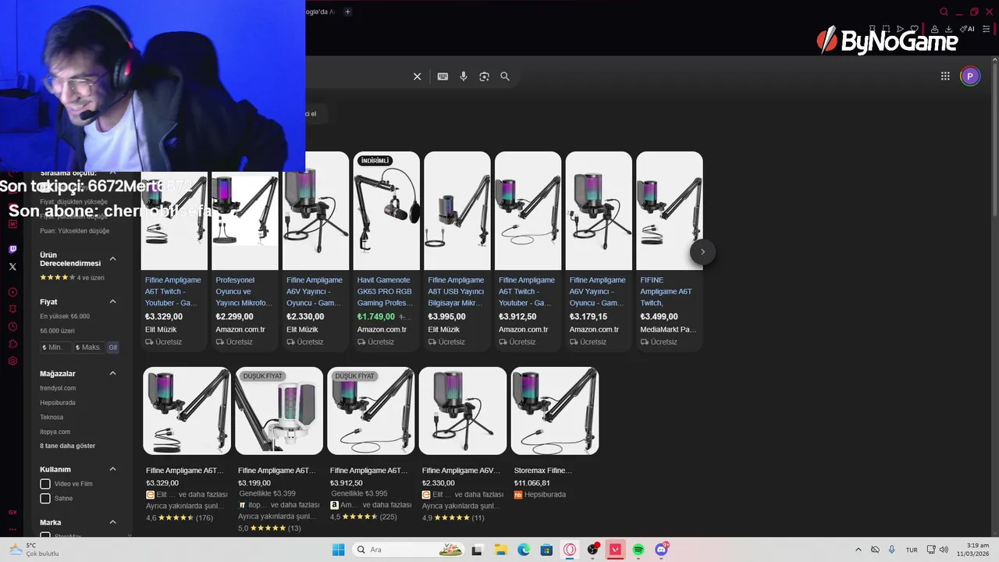
Task: Filter by 4 ve üzeri star rating
Action: click(x=72, y=277)
